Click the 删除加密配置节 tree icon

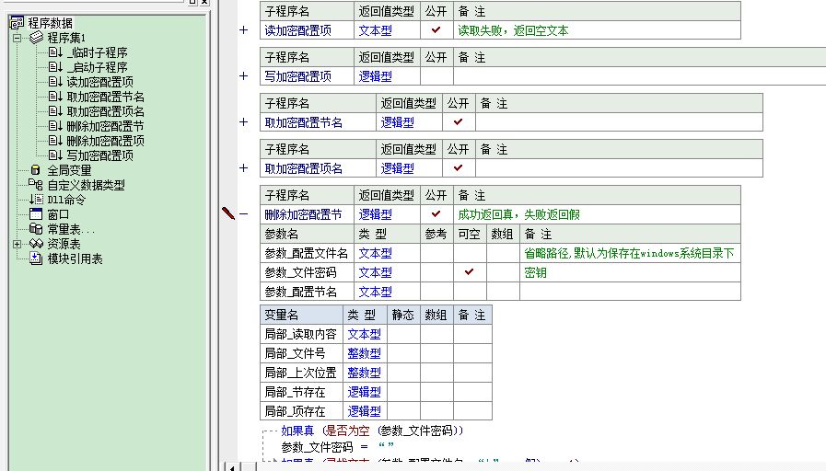55,126
